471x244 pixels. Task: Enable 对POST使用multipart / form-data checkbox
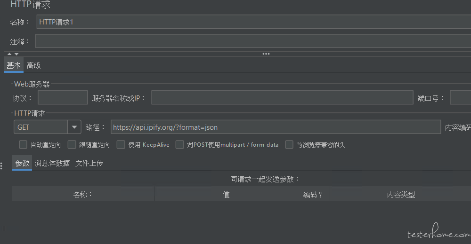(179, 145)
